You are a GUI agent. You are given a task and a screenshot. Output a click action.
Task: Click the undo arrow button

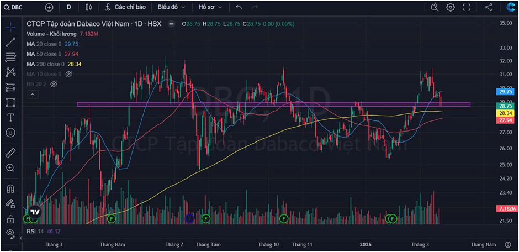click(x=239, y=7)
